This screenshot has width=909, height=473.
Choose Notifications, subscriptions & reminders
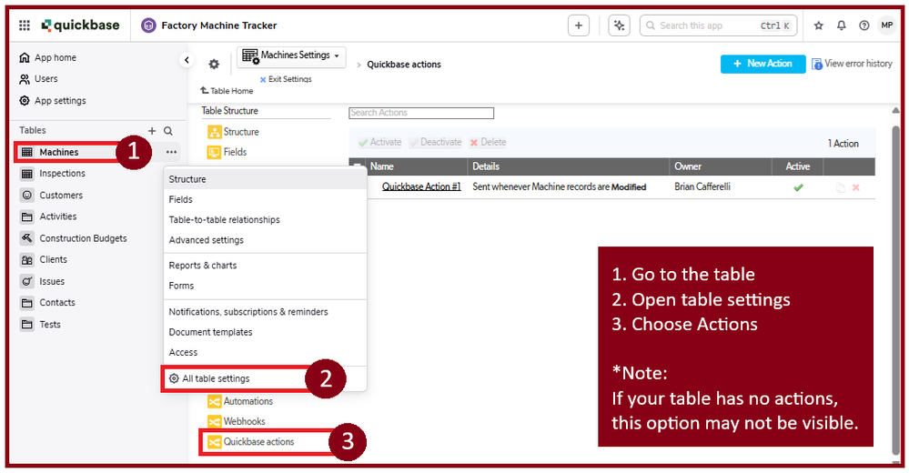tap(265, 312)
